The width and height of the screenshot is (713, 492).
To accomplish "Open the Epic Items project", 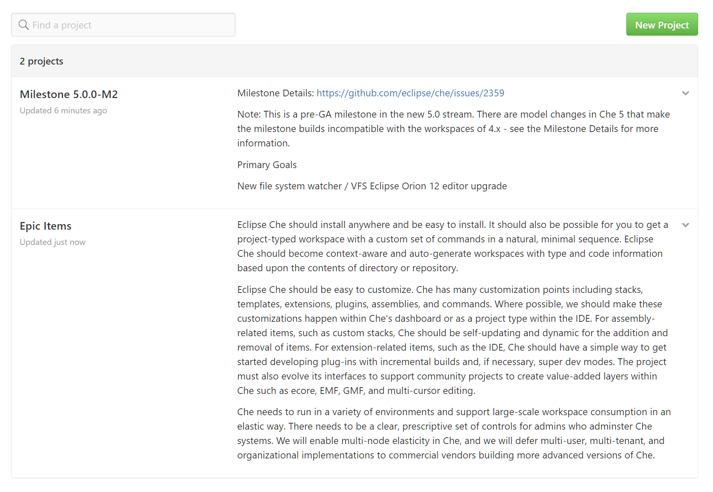I will coord(45,226).
